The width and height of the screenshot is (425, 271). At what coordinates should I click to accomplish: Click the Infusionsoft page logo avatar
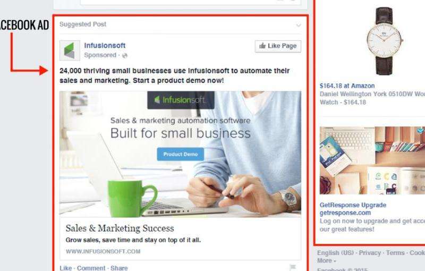[70, 50]
